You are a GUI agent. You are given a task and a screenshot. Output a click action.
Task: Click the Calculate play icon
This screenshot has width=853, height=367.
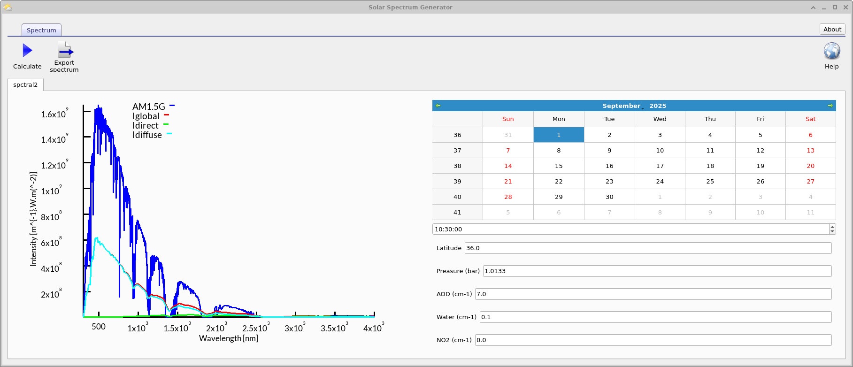[x=27, y=50]
